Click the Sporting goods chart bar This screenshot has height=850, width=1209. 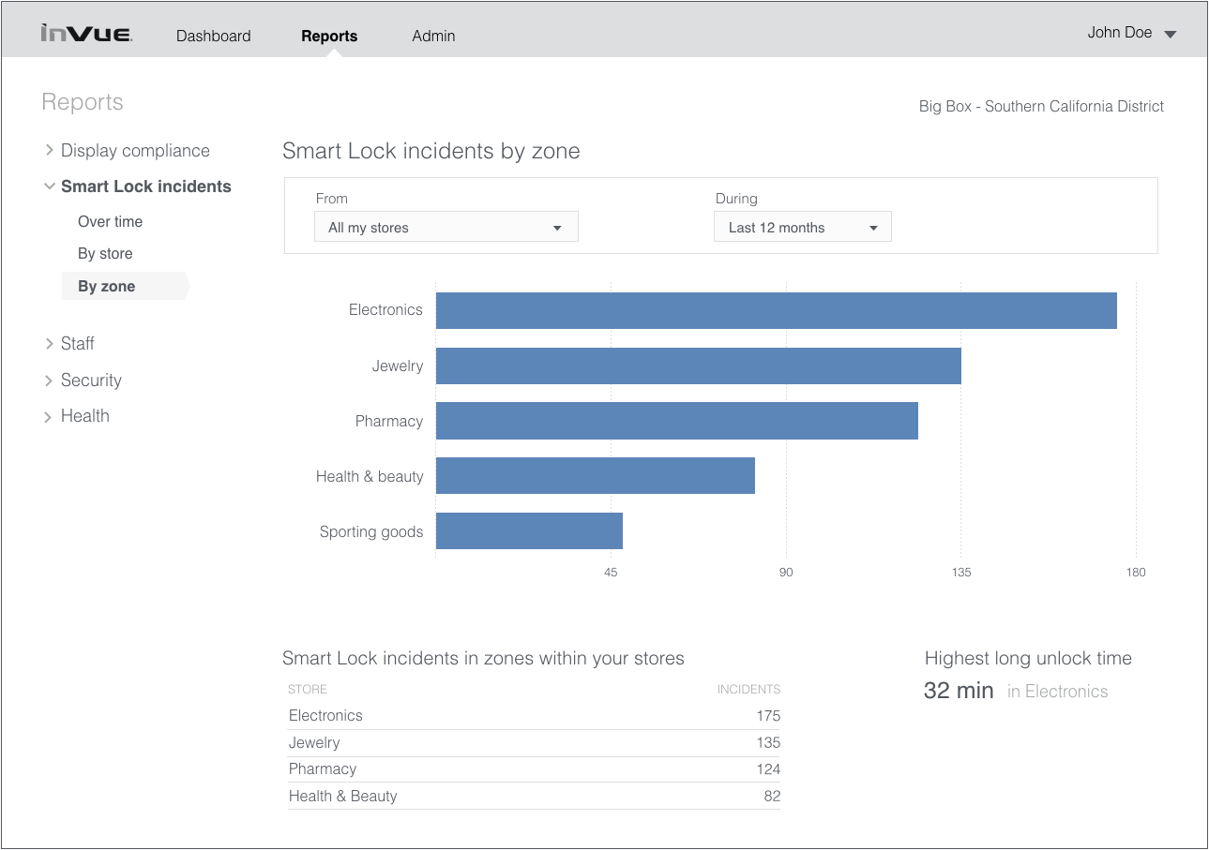tap(529, 531)
